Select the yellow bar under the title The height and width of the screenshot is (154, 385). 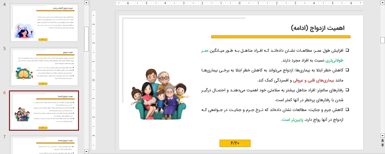[281, 37]
